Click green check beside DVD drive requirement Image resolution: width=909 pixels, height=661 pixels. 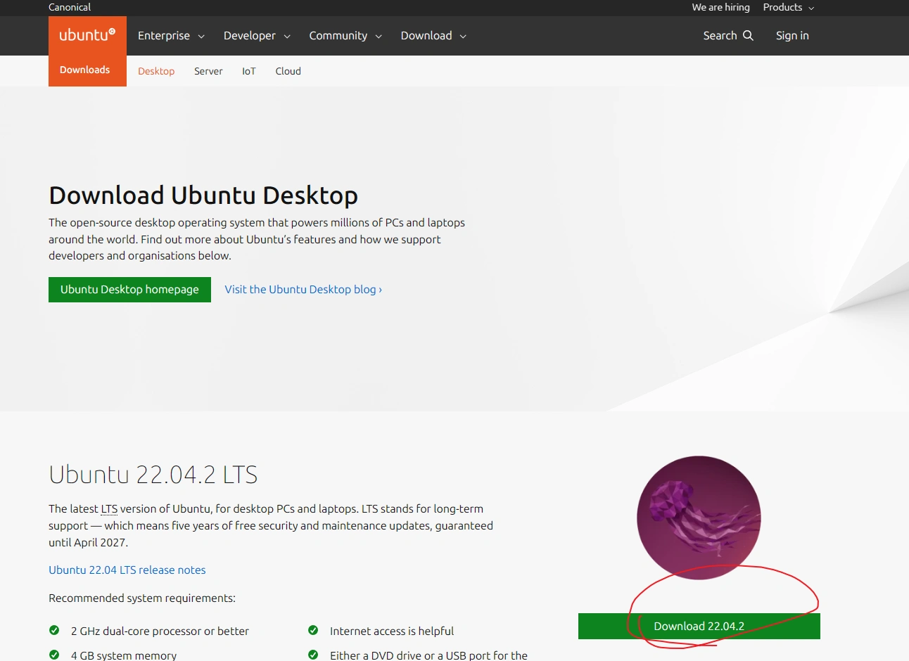pos(313,655)
